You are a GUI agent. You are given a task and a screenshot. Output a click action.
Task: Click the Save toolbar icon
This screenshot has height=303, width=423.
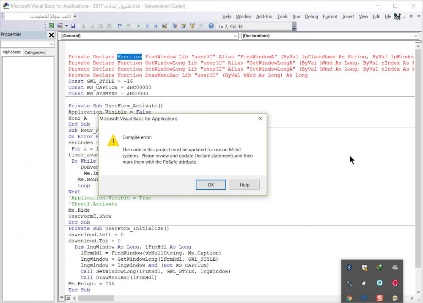[73, 26]
